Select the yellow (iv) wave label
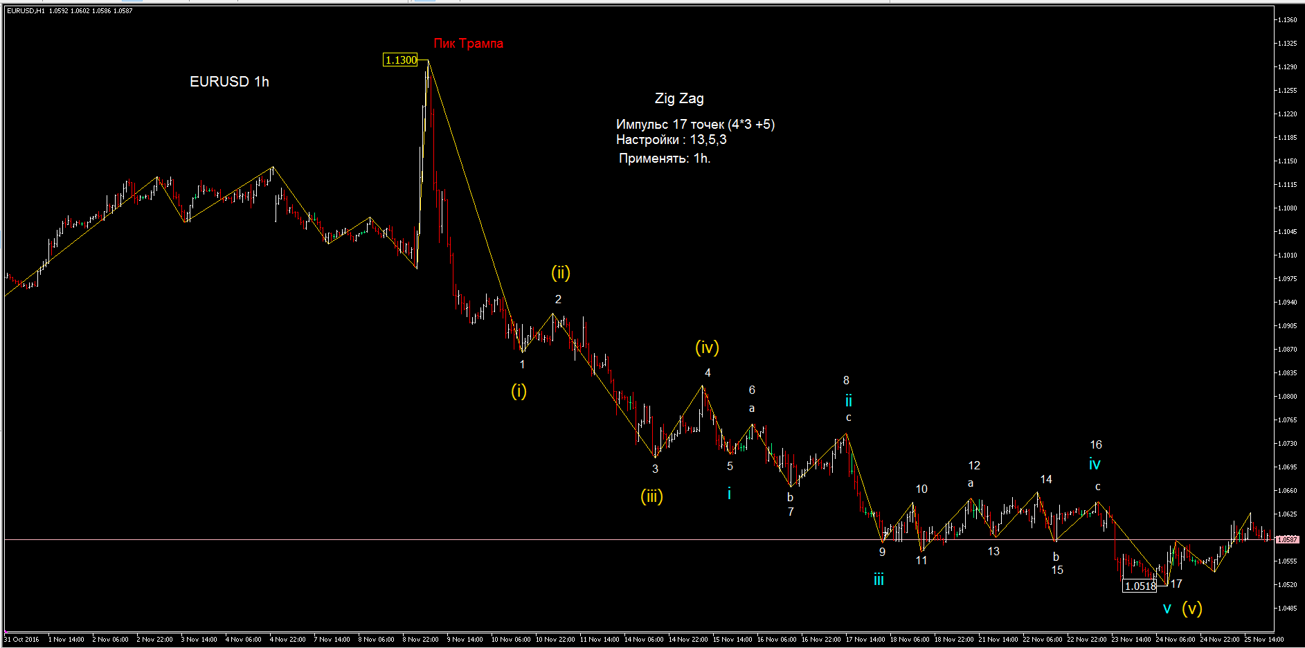 click(x=707, y=348)
